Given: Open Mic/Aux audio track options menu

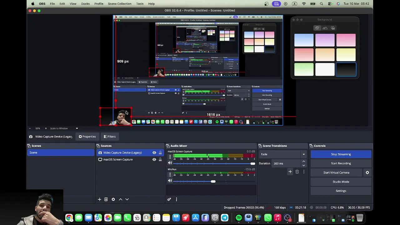Looking at the screenshot, I should 170,174.
